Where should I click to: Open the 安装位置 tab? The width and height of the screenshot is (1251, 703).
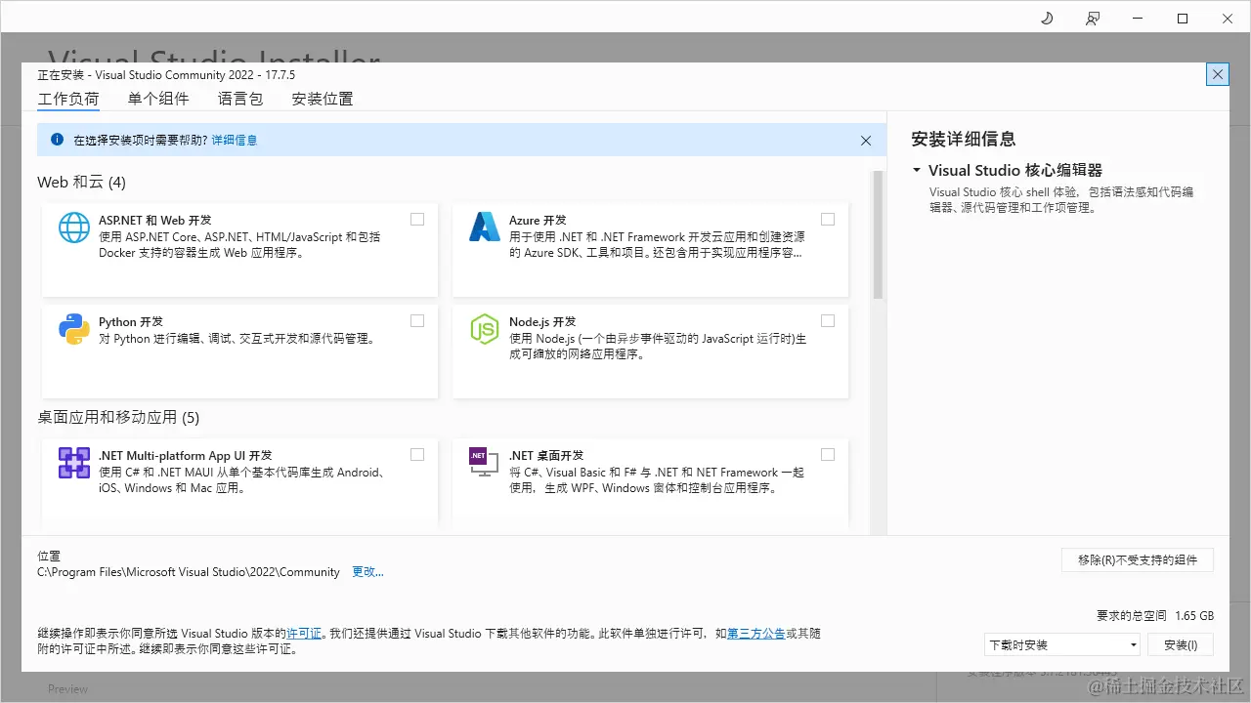pos(323,99)
